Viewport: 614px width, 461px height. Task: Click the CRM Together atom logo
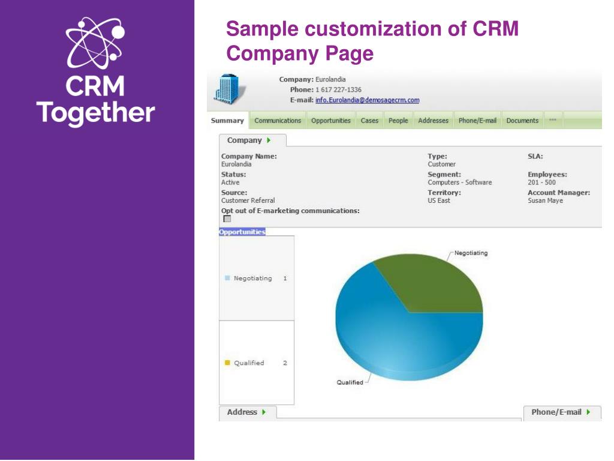tap(95, 43)
